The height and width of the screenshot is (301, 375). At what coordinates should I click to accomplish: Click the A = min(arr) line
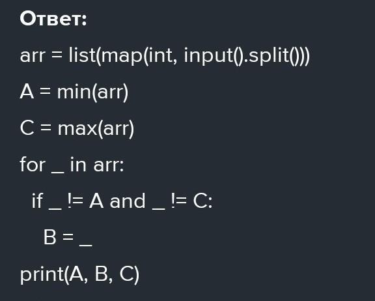[74, 93]
